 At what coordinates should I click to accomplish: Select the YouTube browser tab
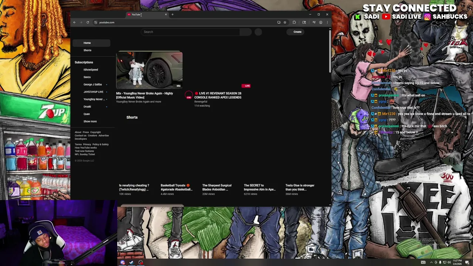(146, 14)
